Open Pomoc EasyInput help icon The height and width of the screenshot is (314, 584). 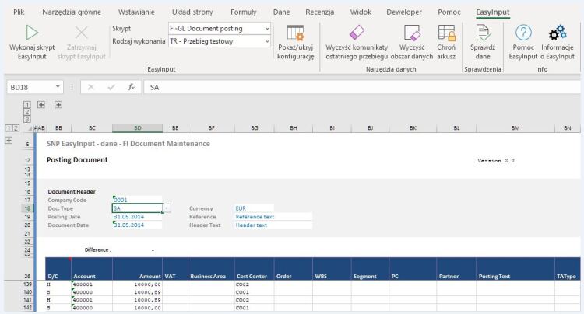click(x=524, y=33)
